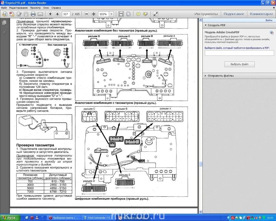This screenshot has height=221, width=276.
Task: Open the Подписание pane
Action: (234, 14)
